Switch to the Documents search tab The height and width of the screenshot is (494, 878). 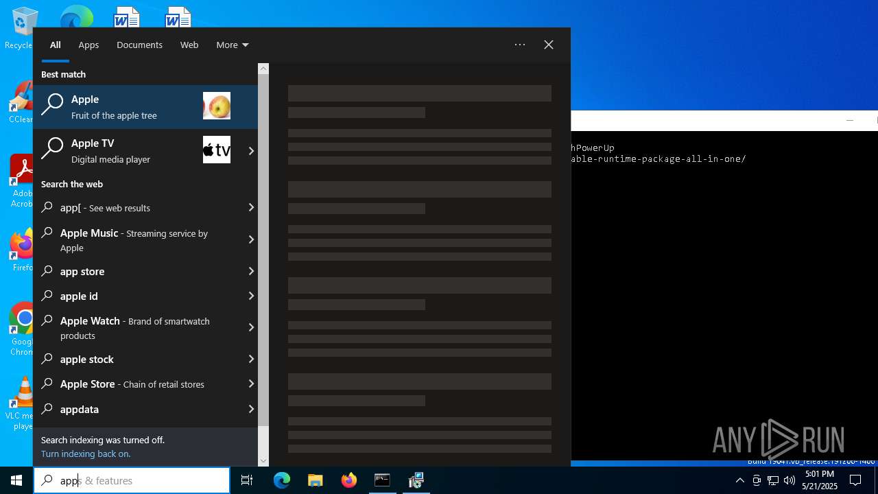point(139,45)
